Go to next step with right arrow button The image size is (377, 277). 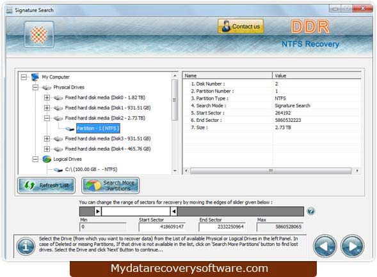click(352, 246)
